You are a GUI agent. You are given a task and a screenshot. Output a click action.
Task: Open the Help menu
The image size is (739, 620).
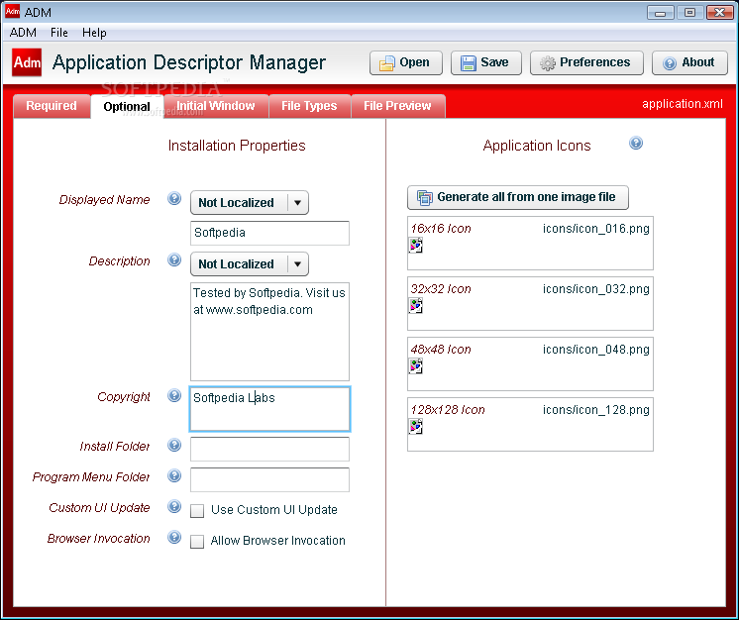click(94, 33)
